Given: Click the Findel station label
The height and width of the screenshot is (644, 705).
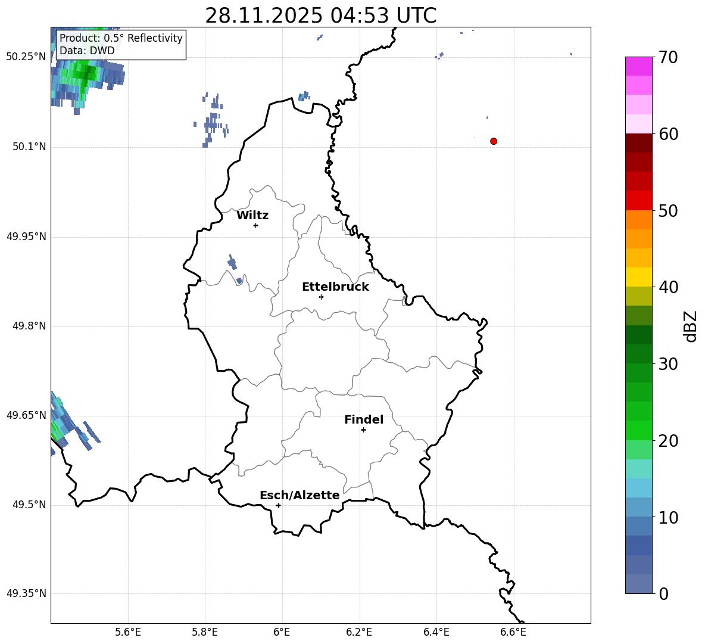Looking at the screenshot, I should [x=364, y=419].
